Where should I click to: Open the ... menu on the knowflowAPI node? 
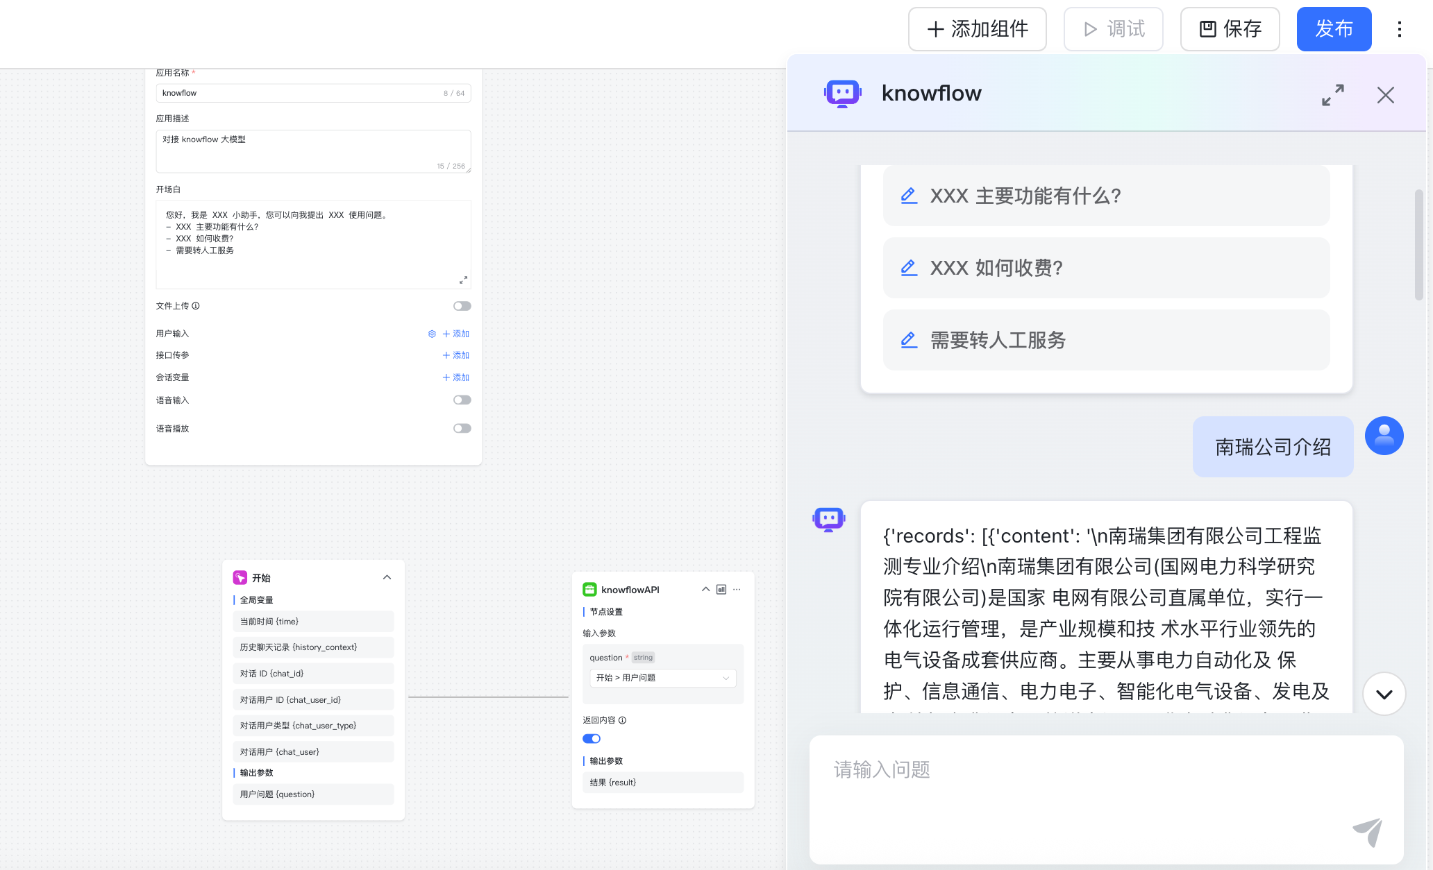click(x=737, y=589)
